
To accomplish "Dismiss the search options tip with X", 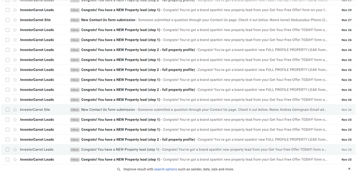I will [x=349, y=169].
